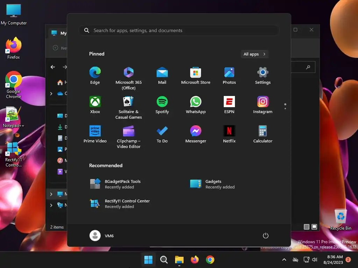
Task: Open the volume tray icon
Action: coord(315,260)
